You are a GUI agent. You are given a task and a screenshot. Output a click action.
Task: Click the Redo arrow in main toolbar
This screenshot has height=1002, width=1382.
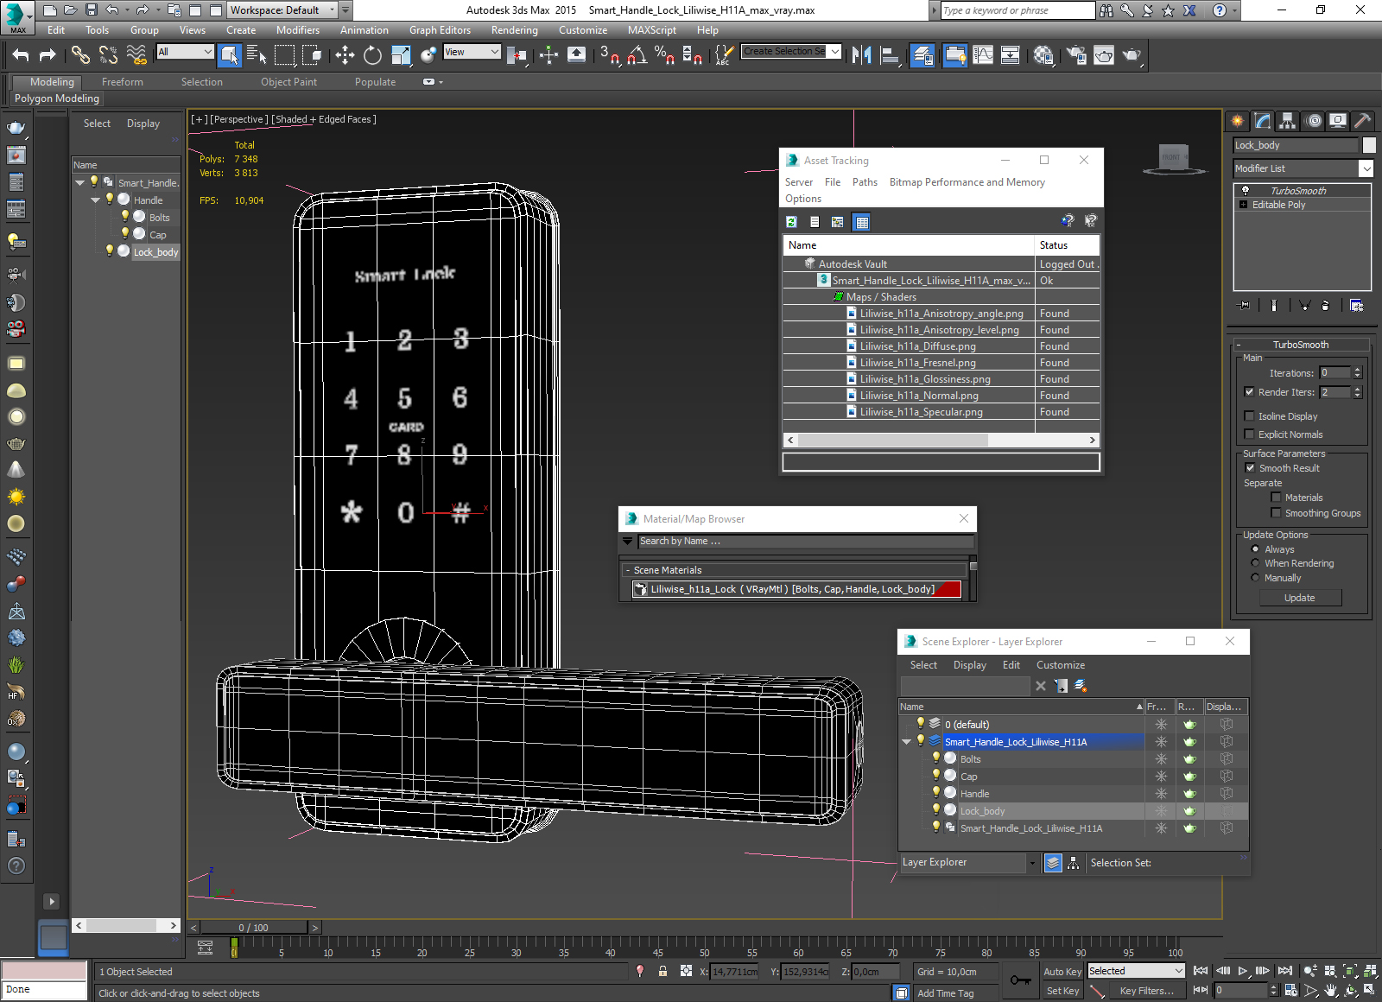(48, 55)
